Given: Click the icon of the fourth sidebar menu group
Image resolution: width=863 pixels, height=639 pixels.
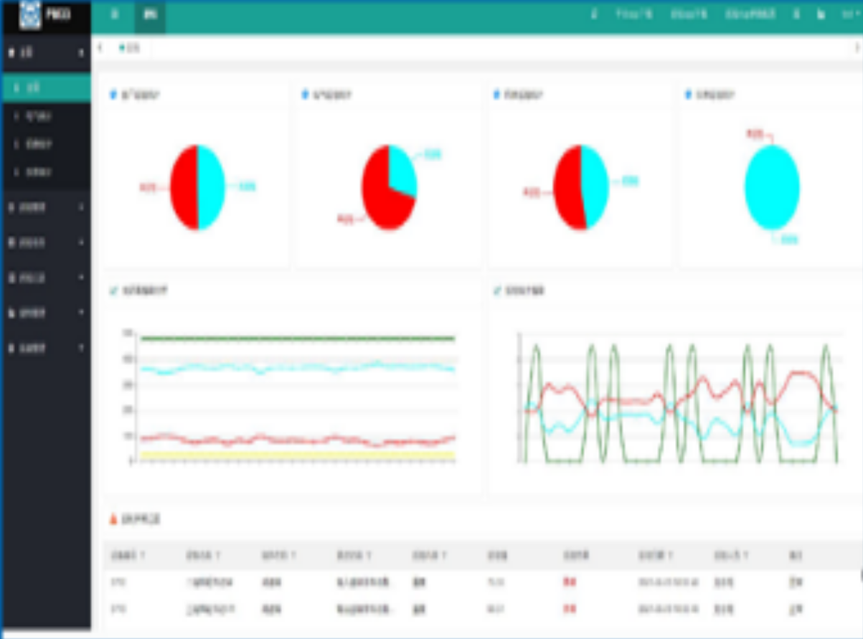Looking at the screenshot, I should [x=11, y=278].
